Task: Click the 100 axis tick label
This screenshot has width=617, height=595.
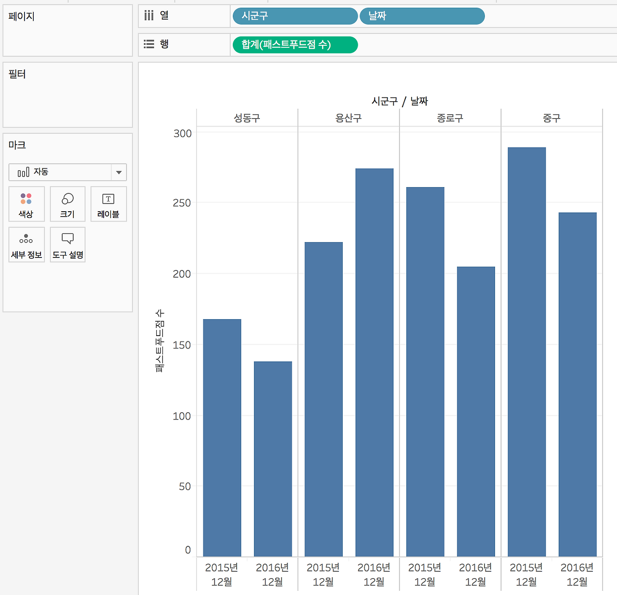Action: click(182, 416)
